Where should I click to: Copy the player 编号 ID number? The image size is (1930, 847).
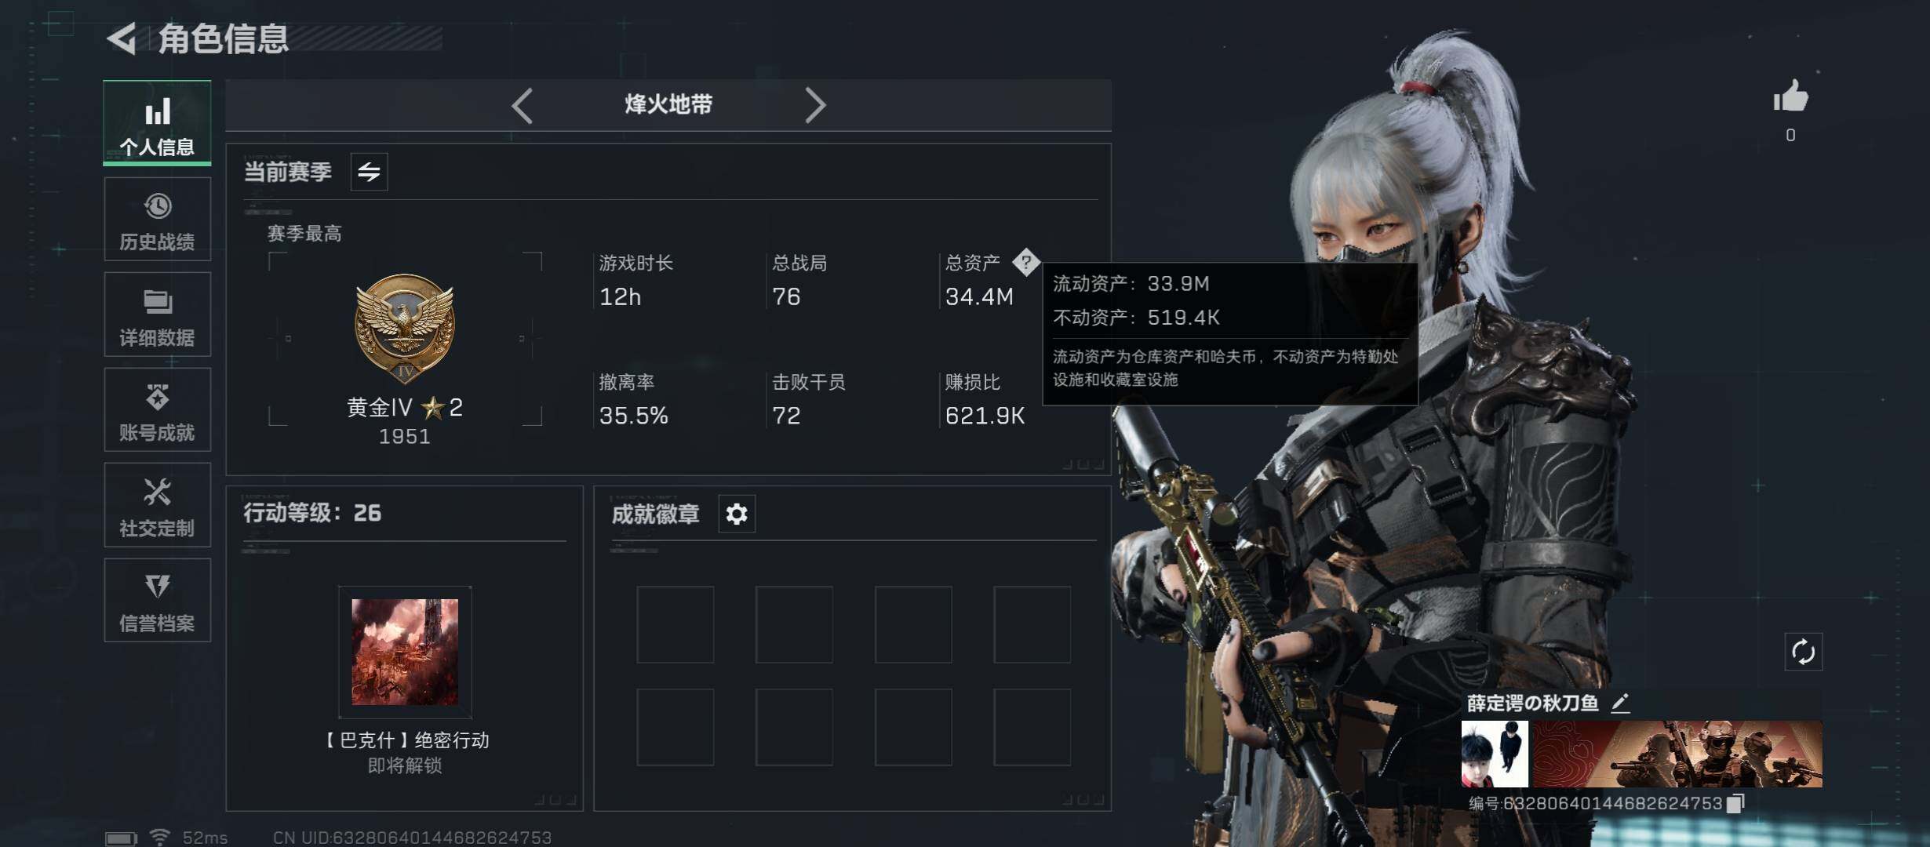[x=1735, y=803]
